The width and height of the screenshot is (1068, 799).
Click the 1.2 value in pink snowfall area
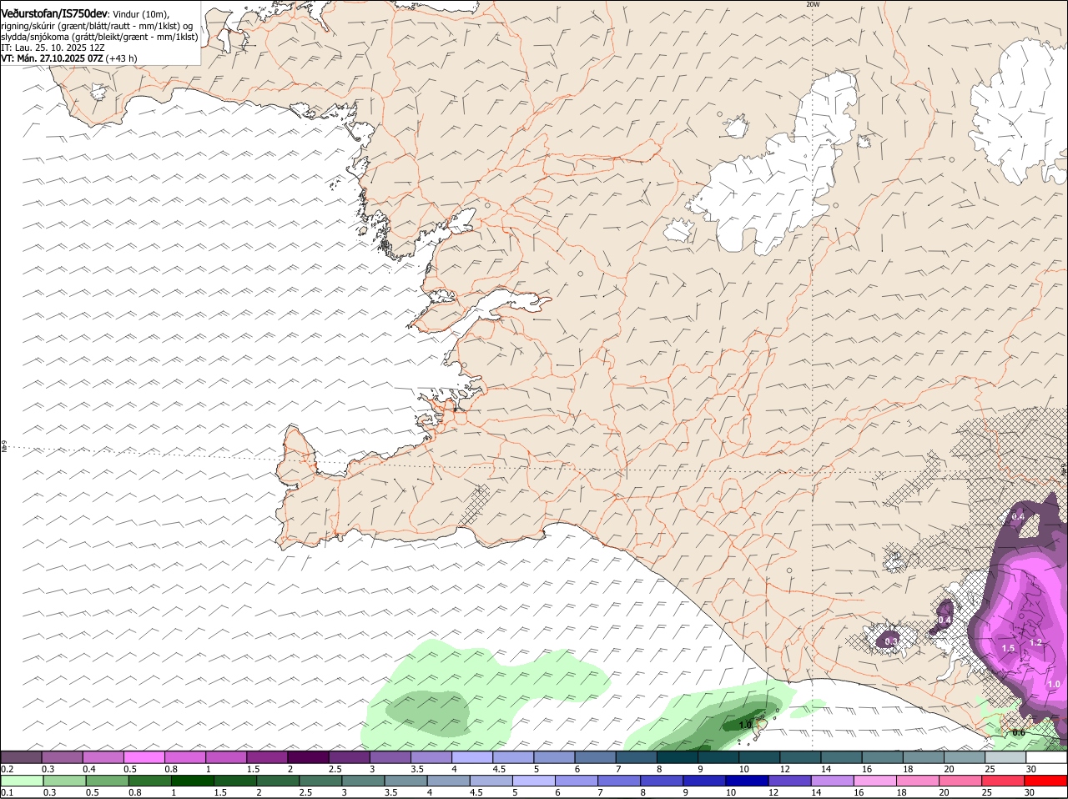tap(1035, 642)
